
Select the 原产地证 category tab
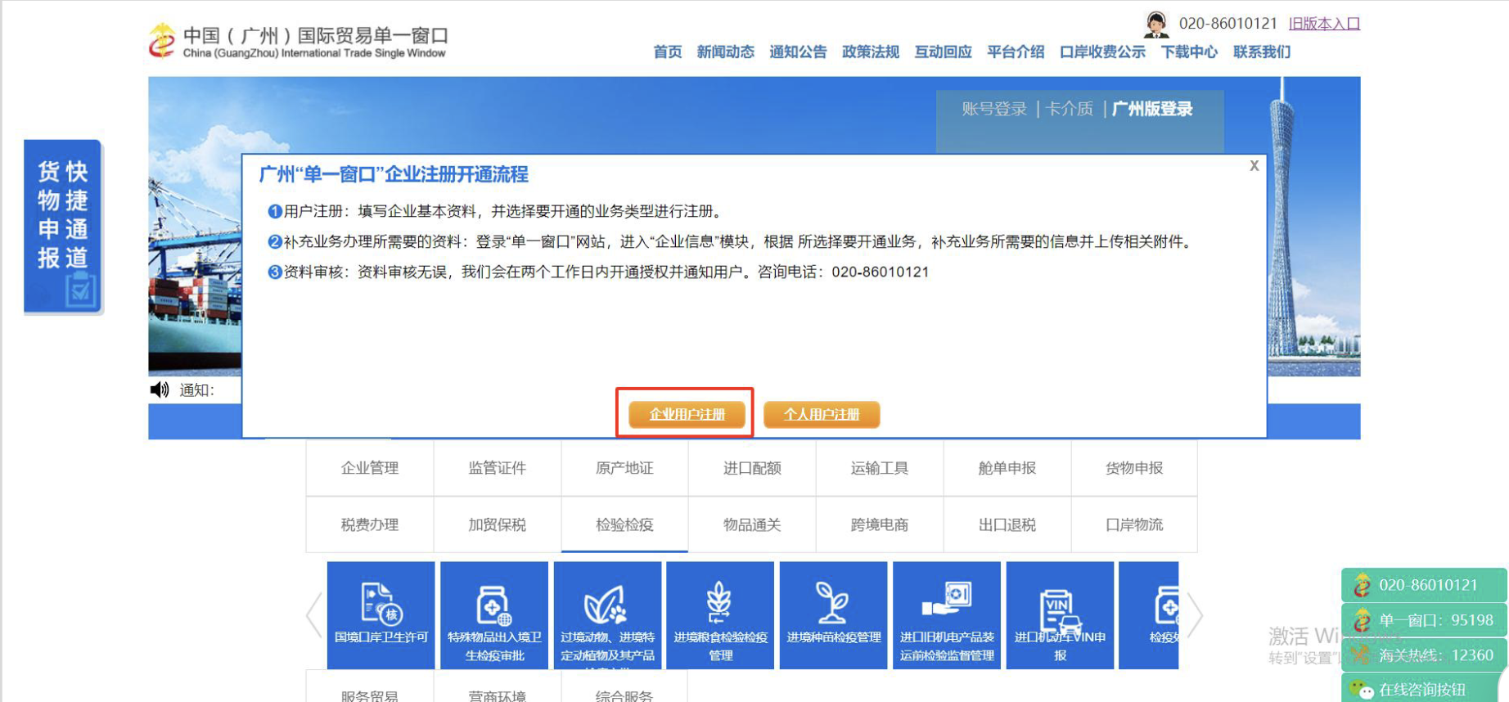pos(624,468)
